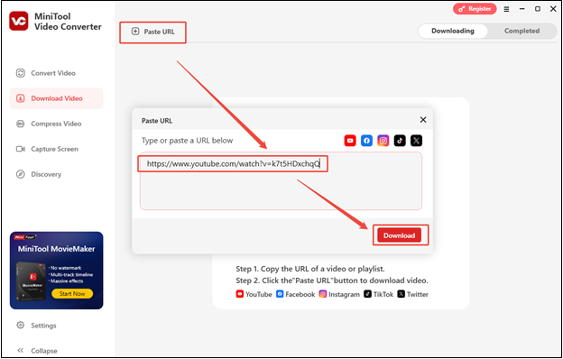
Task: Maximize the application window
Action: click(x=538, y=9)
